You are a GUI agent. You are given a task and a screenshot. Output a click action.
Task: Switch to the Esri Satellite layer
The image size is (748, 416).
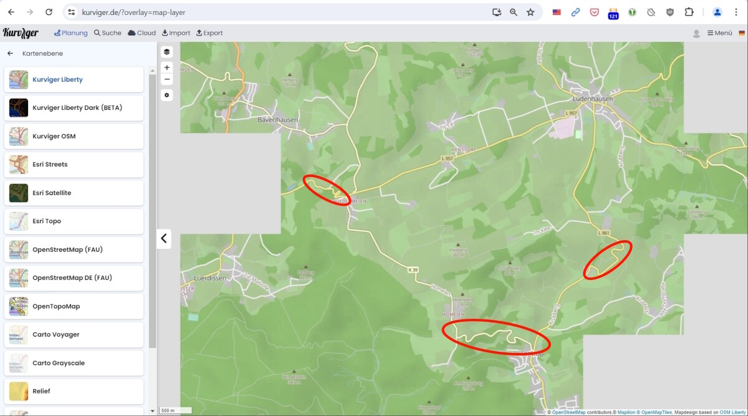74,193
